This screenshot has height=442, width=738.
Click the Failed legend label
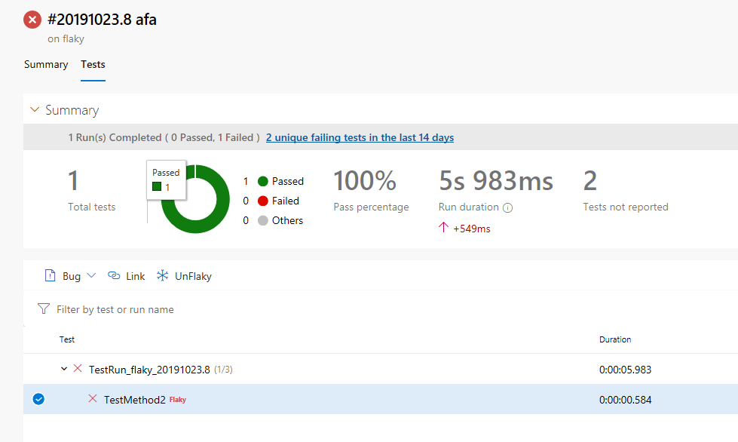[285, 201]
